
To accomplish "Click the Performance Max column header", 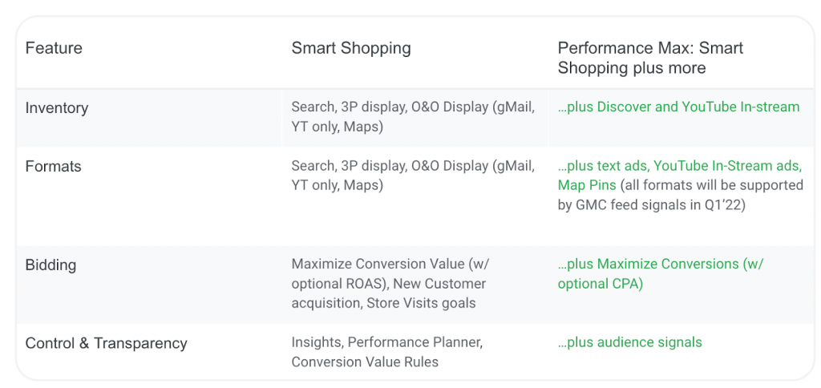I will coord(649,58).
